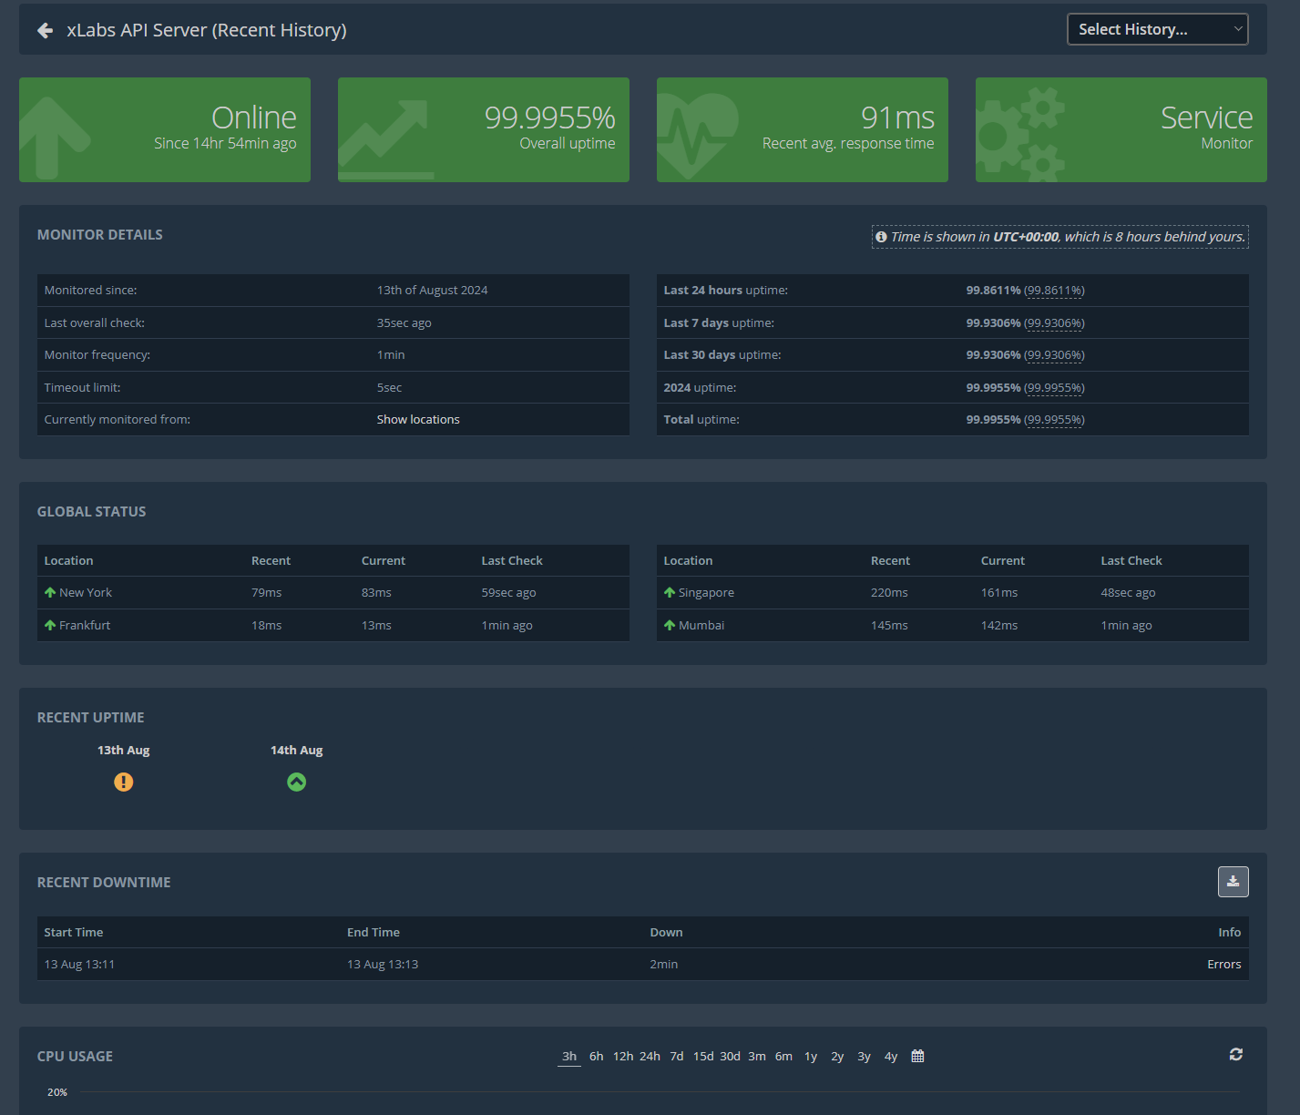Select the 1y CPU usage range
This screenshot has width=1300, height=1115.
tap(811, 1057)
